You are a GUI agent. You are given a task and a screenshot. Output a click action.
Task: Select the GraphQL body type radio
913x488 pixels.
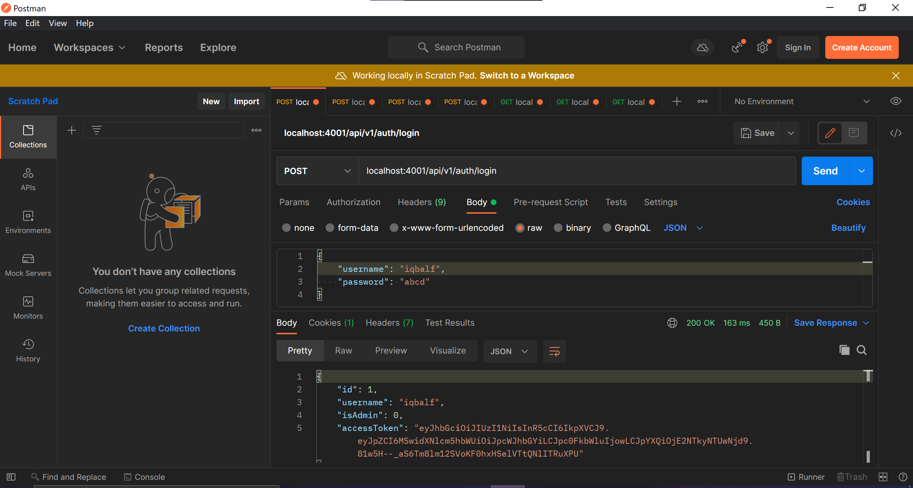[x=607, y=228]
